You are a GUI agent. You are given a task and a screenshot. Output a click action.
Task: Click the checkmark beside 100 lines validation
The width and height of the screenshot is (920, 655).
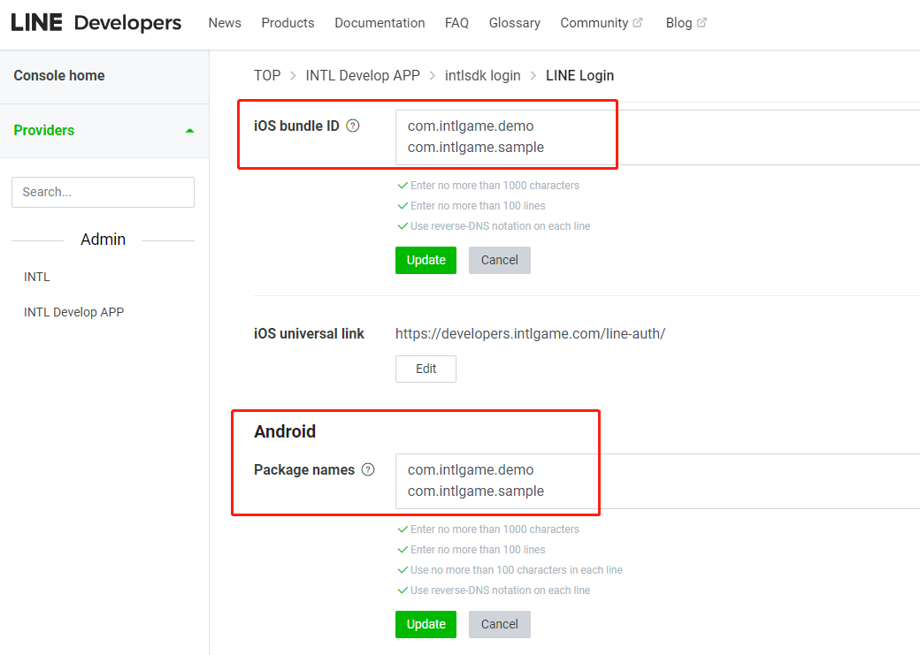click(x=403, y=205)
